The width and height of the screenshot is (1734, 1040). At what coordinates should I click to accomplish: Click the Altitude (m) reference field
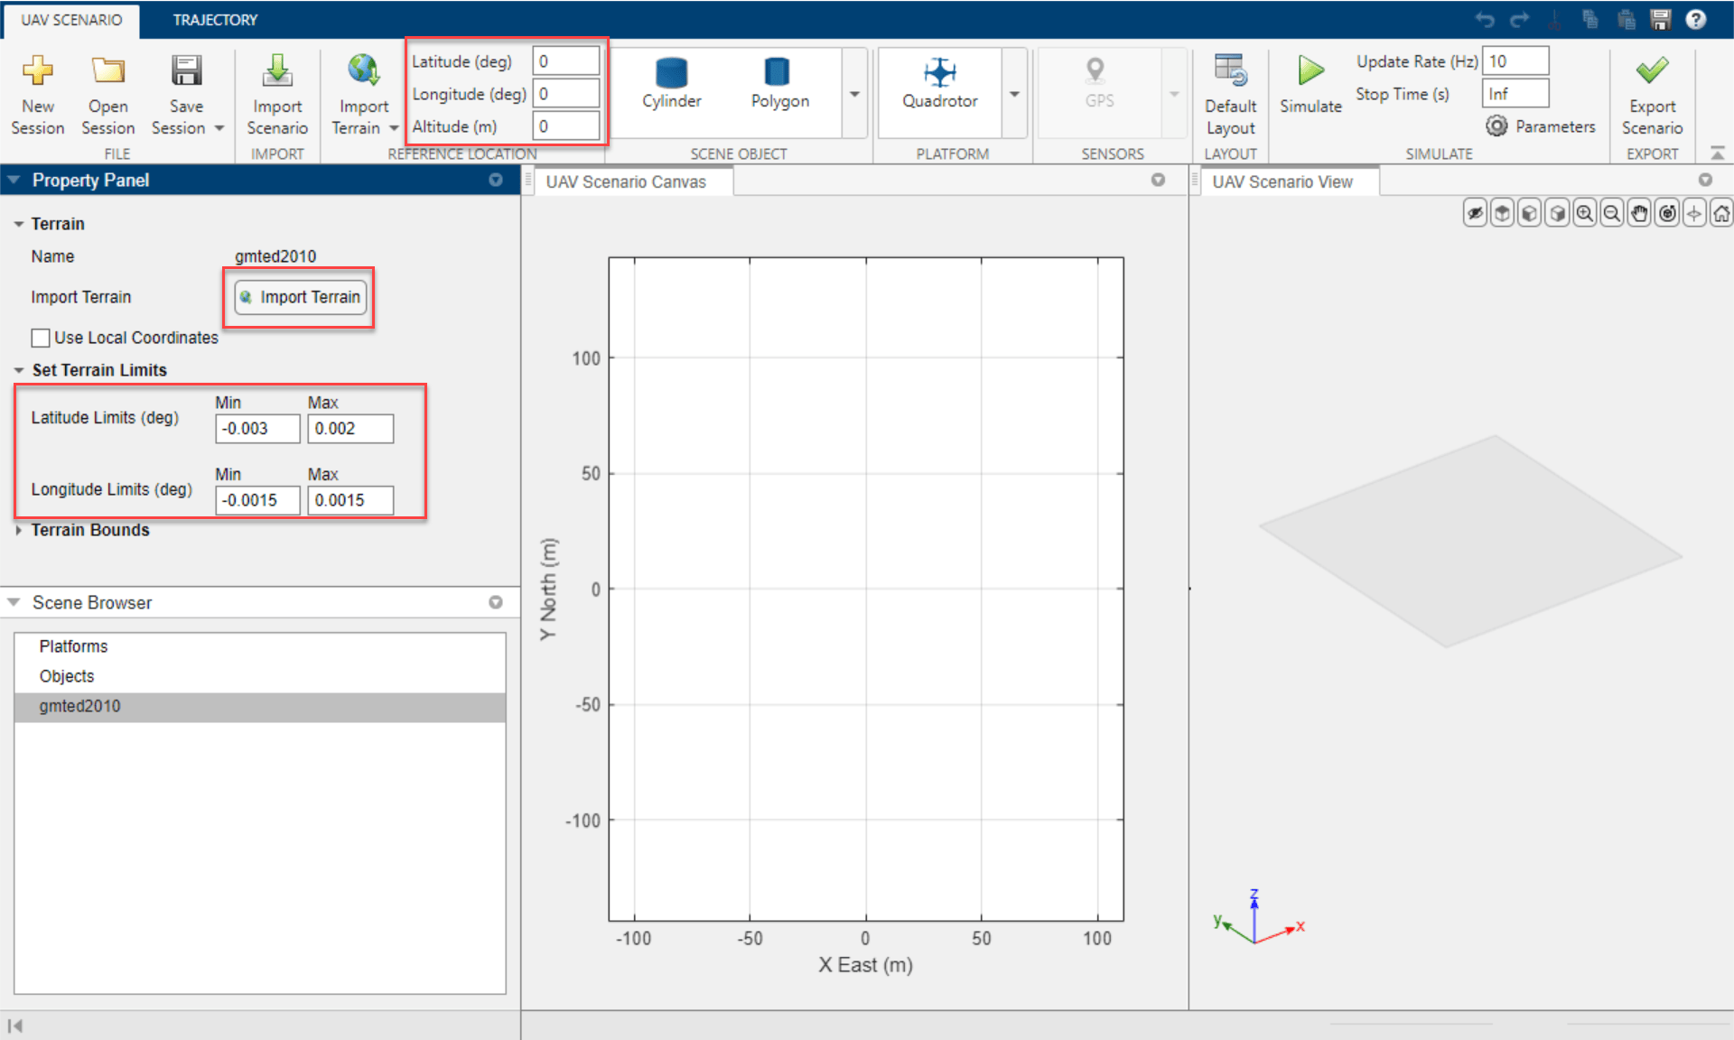pos(566,126)
